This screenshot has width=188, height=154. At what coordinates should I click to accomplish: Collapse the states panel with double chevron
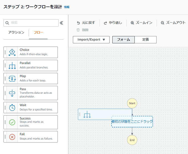[x=61, y=23]
